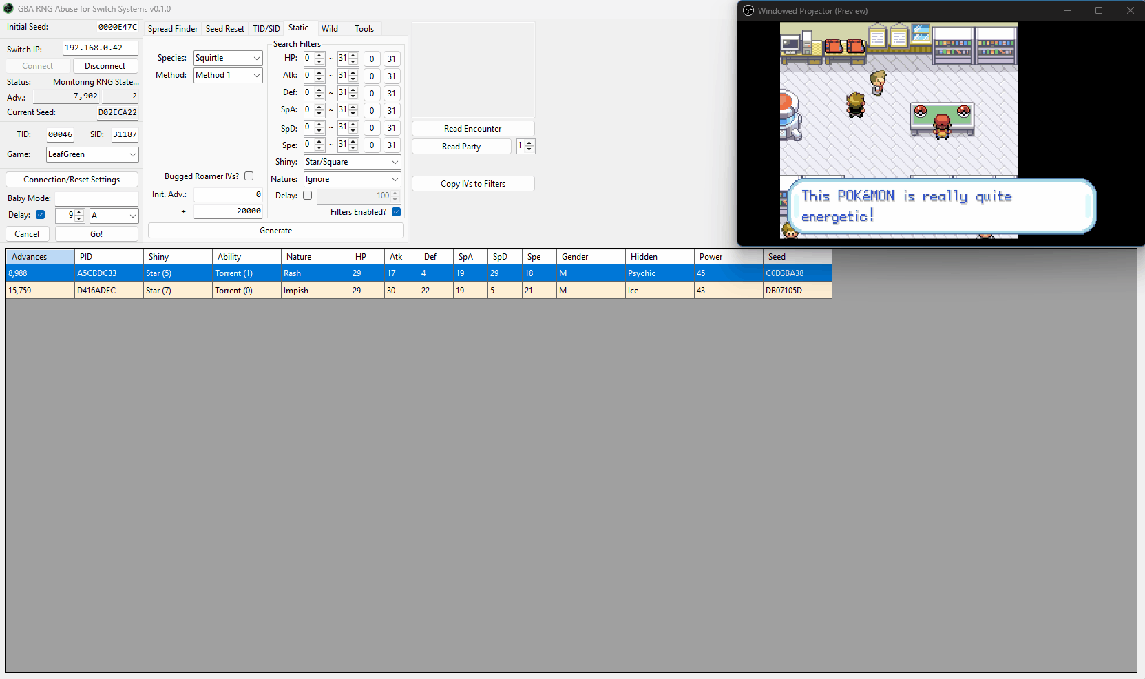Click the Disconnect button
The image size is (1145, 679).
click(x=105, y=66)
